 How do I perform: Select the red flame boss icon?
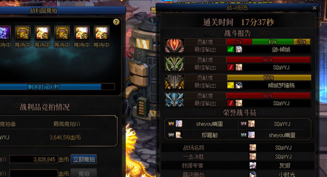174,46
